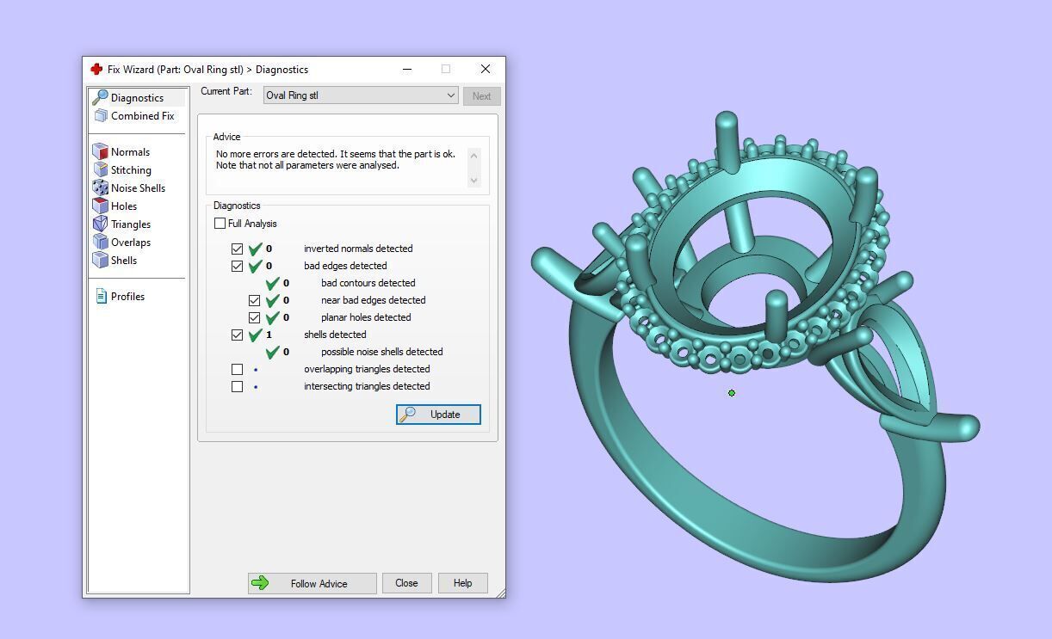The height and width of the screenshot is (639, 1052).
Task: Uncheck near bad edges detected checkbox
Action: pyautogui.click(x=254, y=300)
